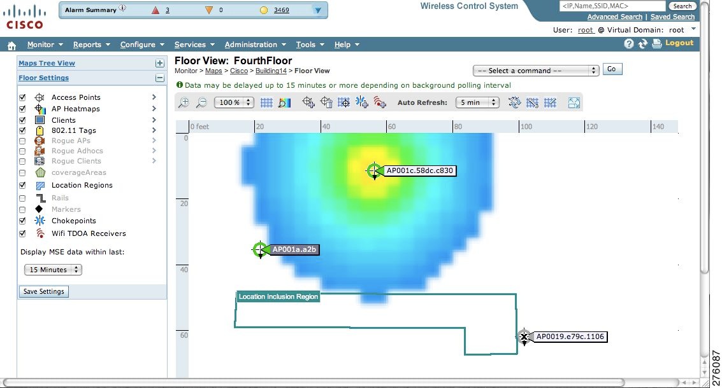Click the Refresh from network icon

point(515,102)
